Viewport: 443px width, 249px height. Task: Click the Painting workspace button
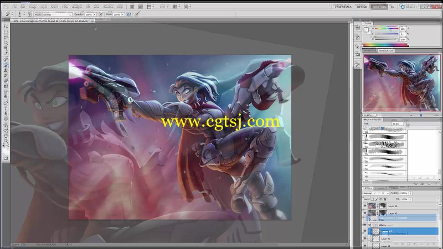point(379,7)
